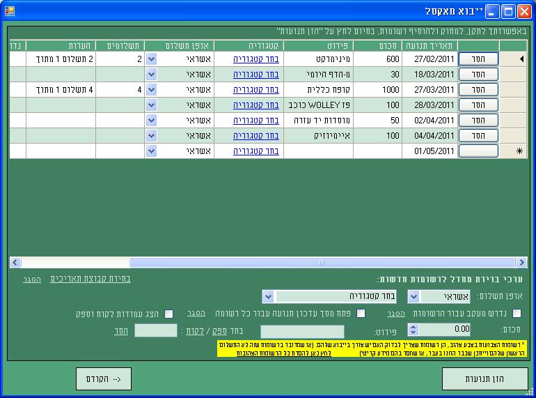The image size is (536, 398).
Task: Expand the payment method dropdown in the 27/03/2011 row
Action: pos(152,90)
